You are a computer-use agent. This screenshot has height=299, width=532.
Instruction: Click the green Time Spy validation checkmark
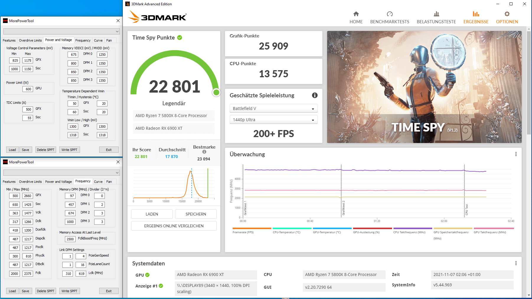(x=179, y=37)
